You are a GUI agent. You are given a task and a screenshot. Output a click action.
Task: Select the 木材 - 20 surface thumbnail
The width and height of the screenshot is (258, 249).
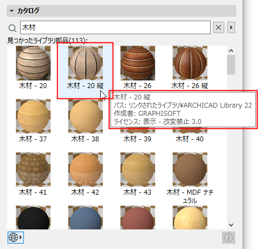click(x=33, y=63)
